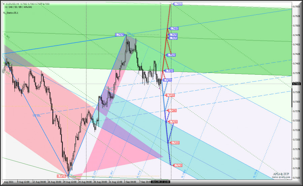Click the Gelox @ mt5.com credit link
This screenshot has width=303, height=186.
280,177
